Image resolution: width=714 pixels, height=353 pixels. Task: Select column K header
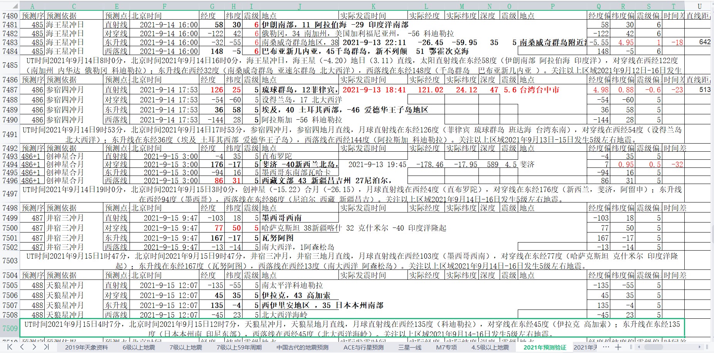point(373,6)
